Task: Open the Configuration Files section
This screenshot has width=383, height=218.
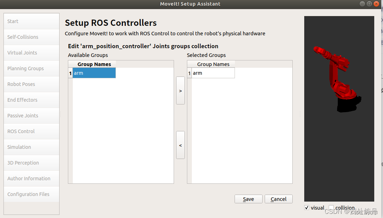Action: 31,194
